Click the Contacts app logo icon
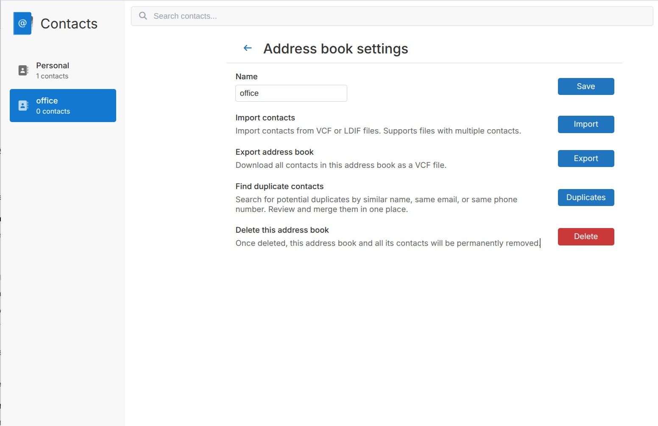 click(x=23, y=23)
